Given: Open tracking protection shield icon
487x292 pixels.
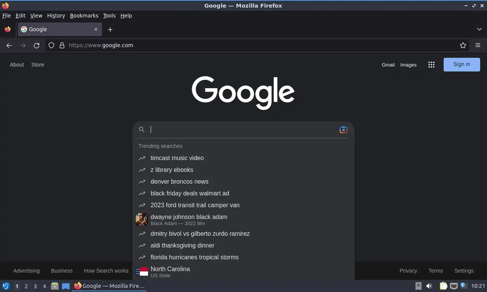Looking at the screenshot, I should pyautogui.click(x=51, y=45).
